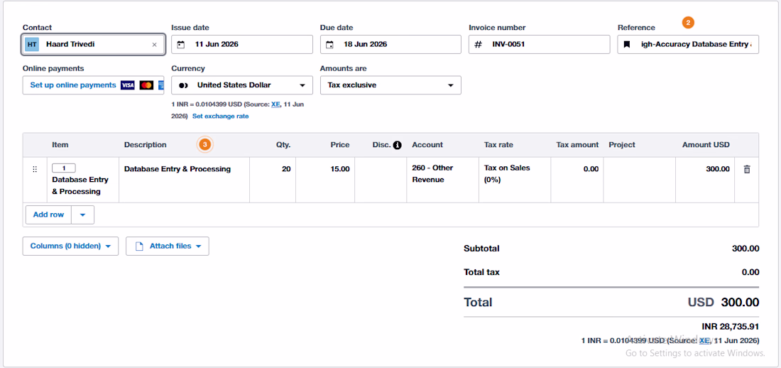Click the Mastercard icon
Viewport: 781px width, 368px height.
click(146, 85)
